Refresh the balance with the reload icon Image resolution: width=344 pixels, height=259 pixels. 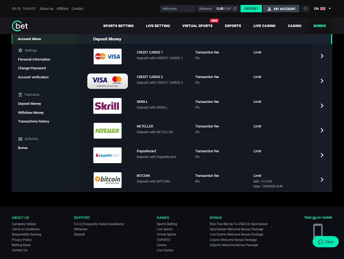[x=235, y=9]
